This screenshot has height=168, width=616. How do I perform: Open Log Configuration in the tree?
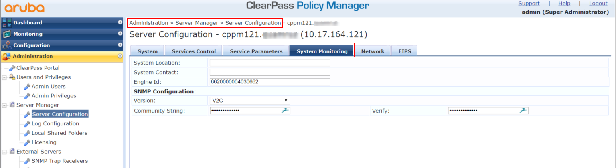[55, 123]
